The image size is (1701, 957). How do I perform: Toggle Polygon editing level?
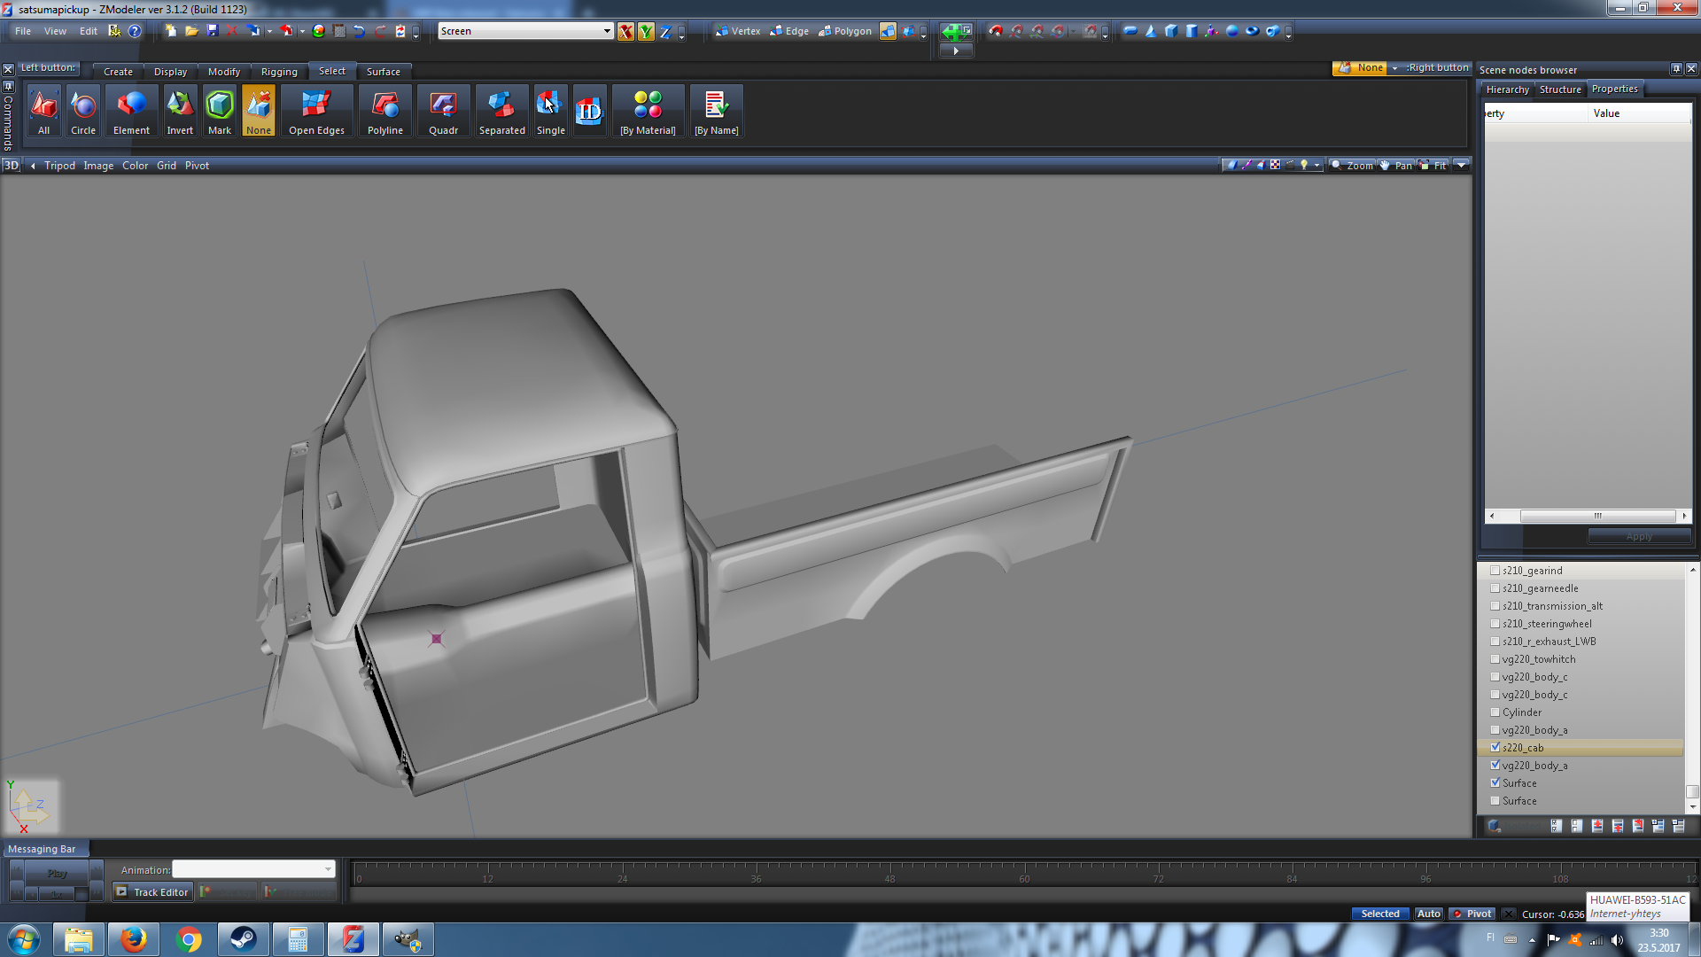845,31
